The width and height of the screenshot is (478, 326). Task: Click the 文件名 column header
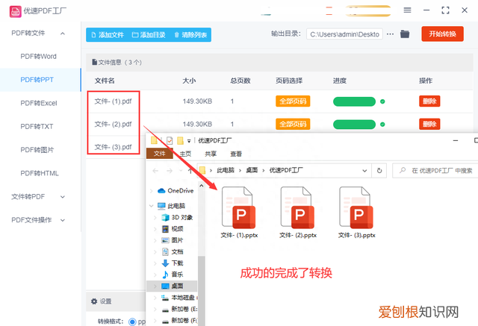pyautogui.click(x=105, y=81)
